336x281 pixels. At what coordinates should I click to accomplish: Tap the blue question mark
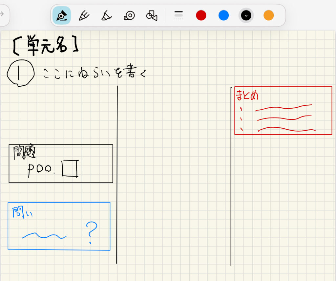(x=92, y=232)
